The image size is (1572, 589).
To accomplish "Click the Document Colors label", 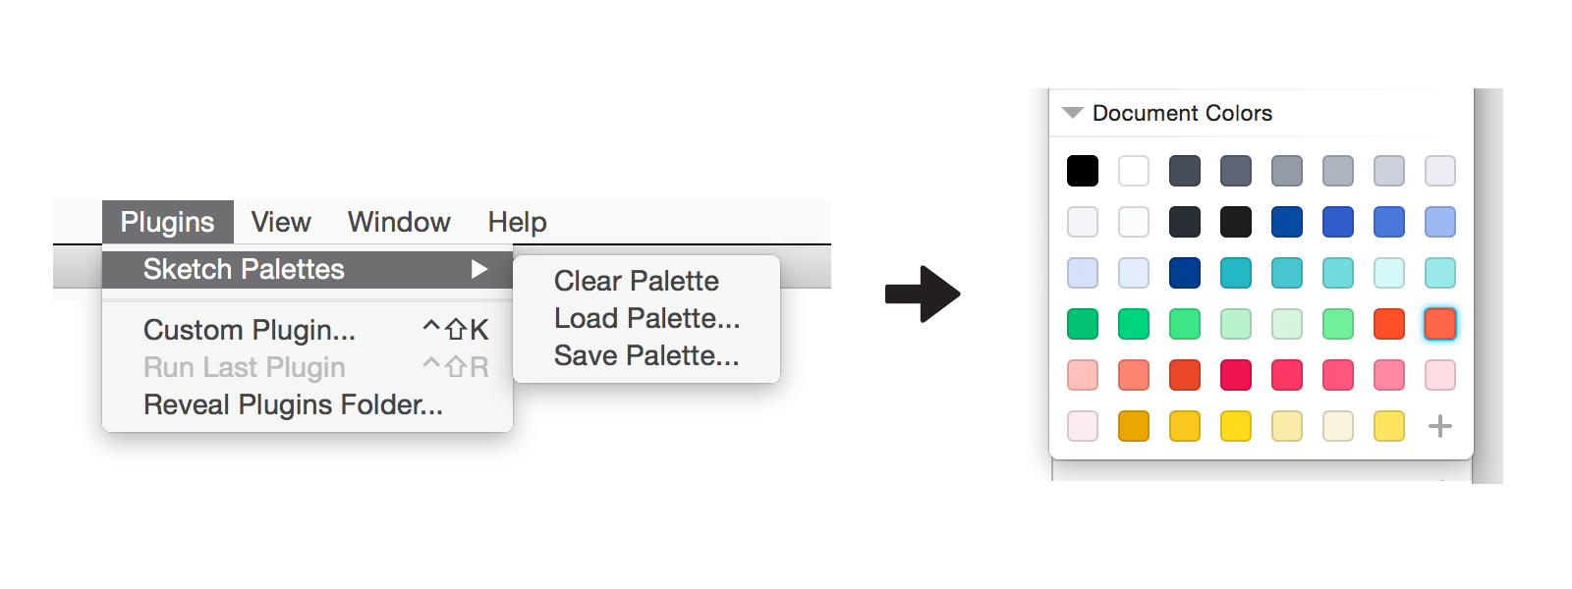I will [x=1182, y=112].
